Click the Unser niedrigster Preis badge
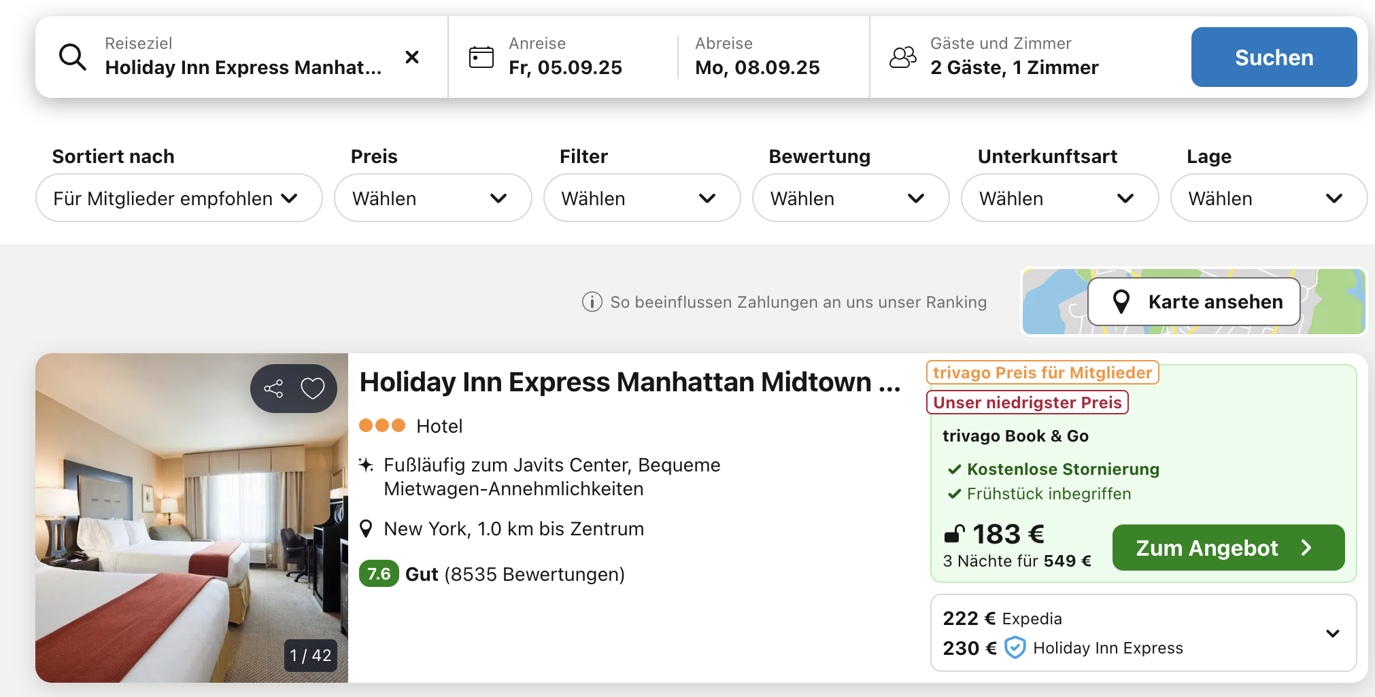The width and height of the screenshot is (1375, 697). tap(1027, 402)
